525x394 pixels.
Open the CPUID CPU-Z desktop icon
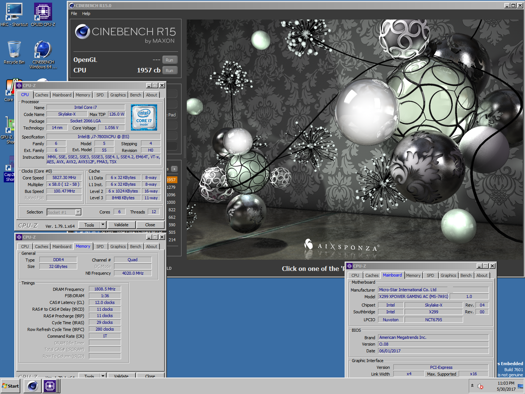coord(43,15)
